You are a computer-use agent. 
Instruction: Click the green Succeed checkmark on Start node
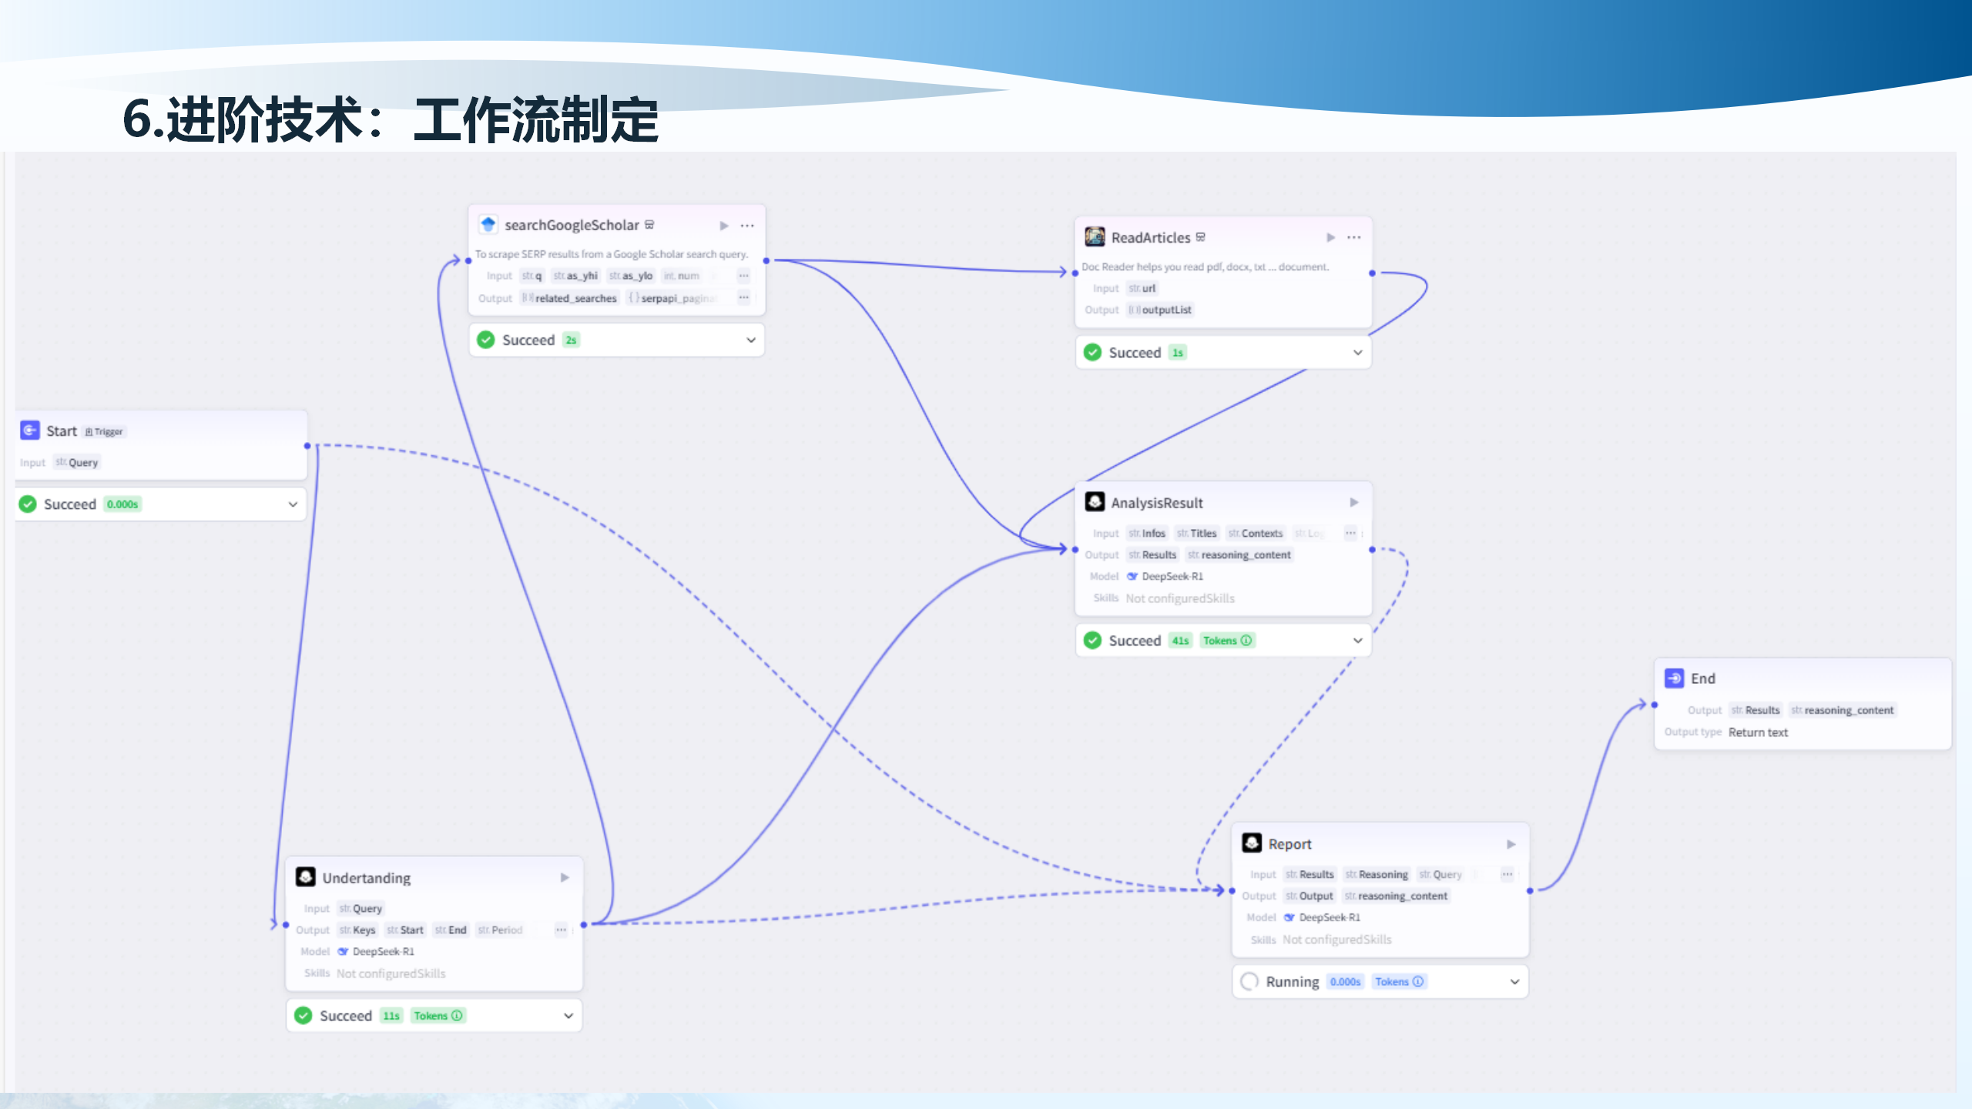tap(29, 504)
